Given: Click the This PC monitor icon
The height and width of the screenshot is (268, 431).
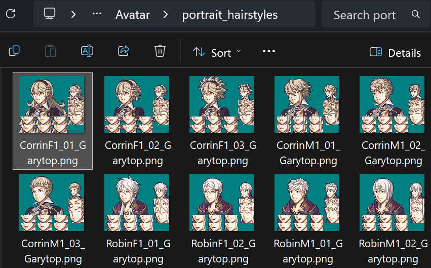Looking at the screenshot, I should pyautogui.click(x=50, y=14).
